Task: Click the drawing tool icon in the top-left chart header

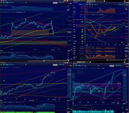Action: coord(26,3)
